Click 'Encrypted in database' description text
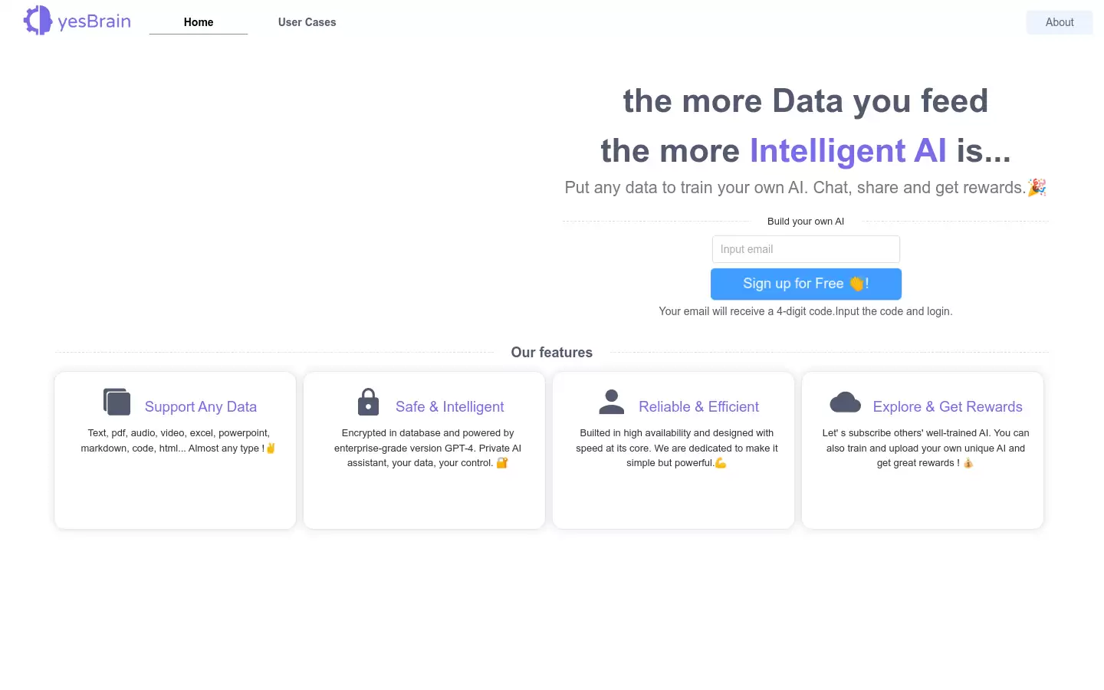 coord(428,448)
